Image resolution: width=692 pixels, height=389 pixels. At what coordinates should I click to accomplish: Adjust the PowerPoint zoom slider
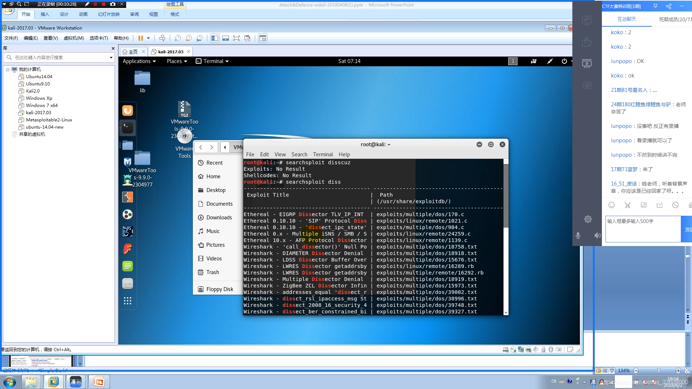[x=658, y=371]
